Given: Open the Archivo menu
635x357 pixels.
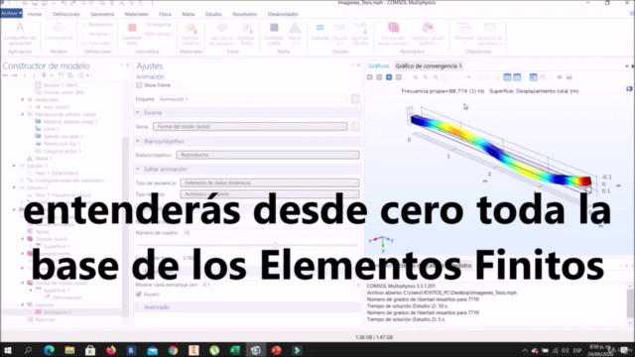Looking at the screenshot, I should [x=11, y=13].
